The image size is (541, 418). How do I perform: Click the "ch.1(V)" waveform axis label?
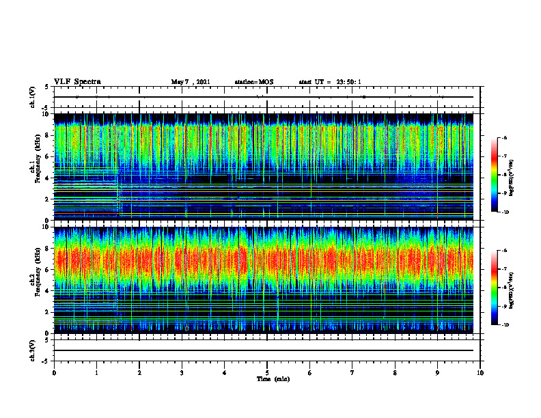click(33, 97)
